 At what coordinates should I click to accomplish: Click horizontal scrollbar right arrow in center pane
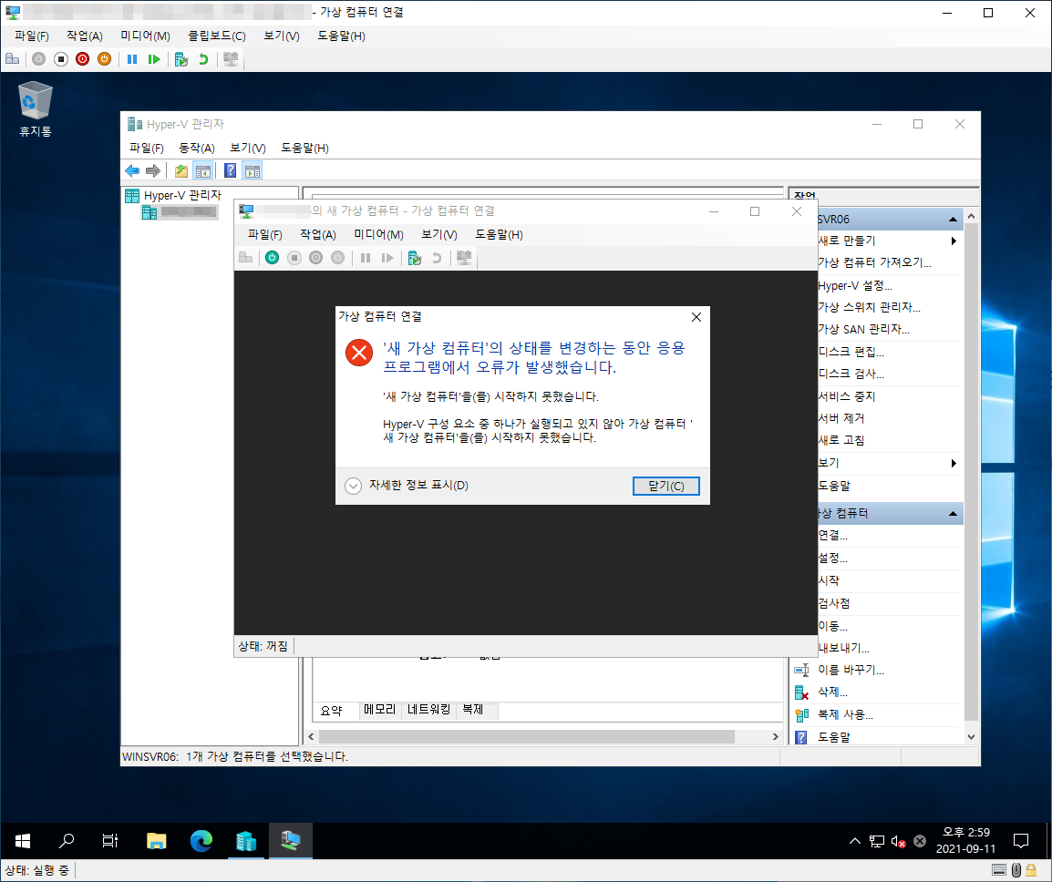pyautogui.click(x=776, y=736)
